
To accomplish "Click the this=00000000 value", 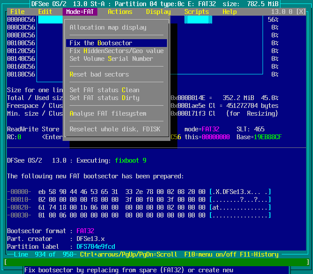I will 207,137.
